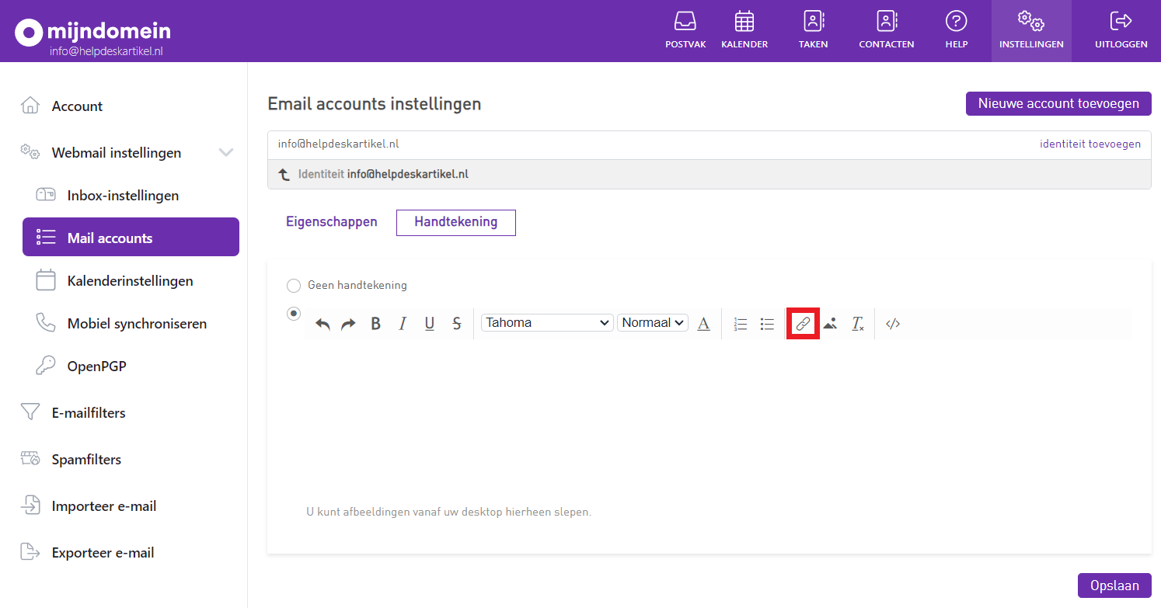Collapse the Webmail instellingen section

[226, 153]
